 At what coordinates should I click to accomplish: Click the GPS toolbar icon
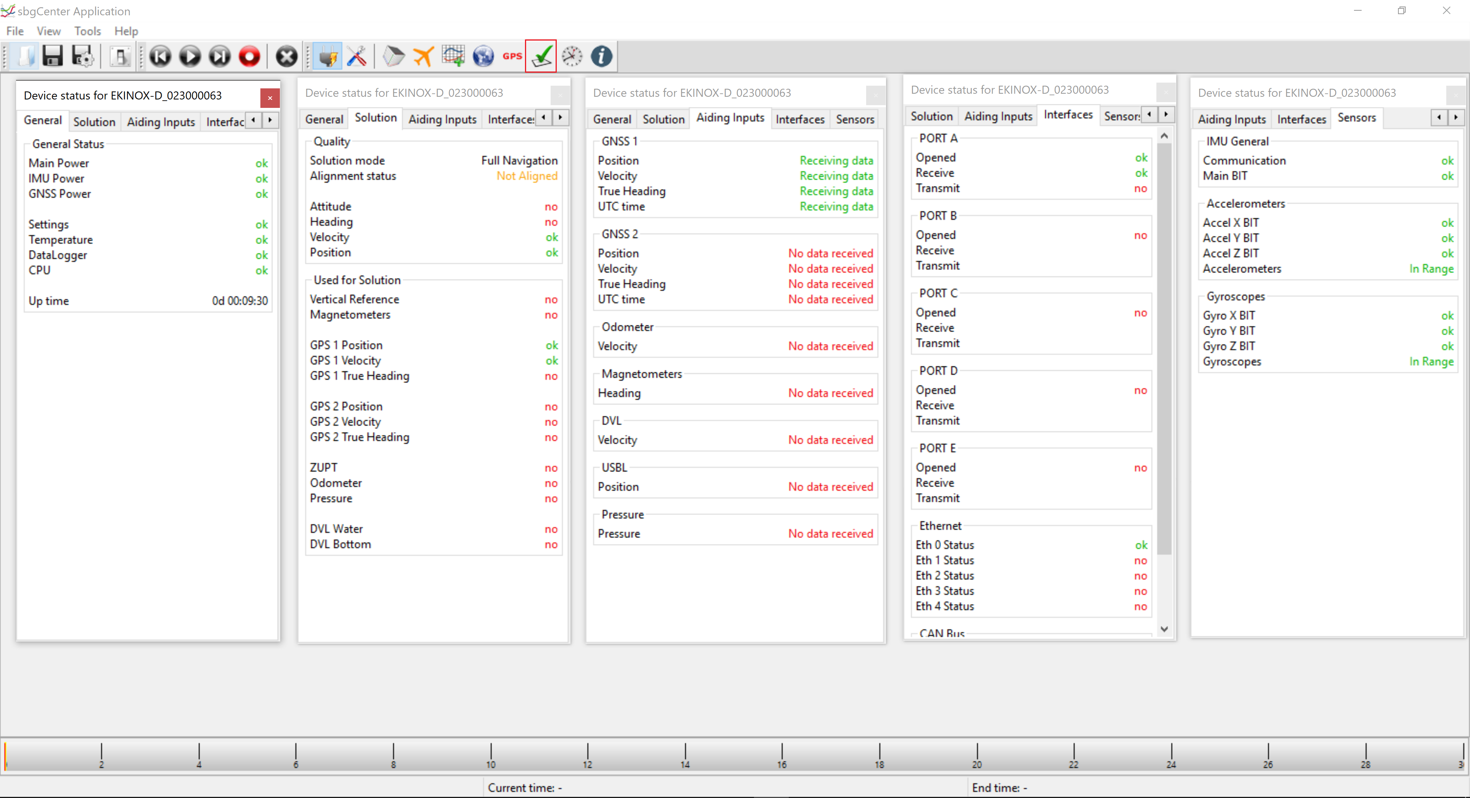point(512,56)
